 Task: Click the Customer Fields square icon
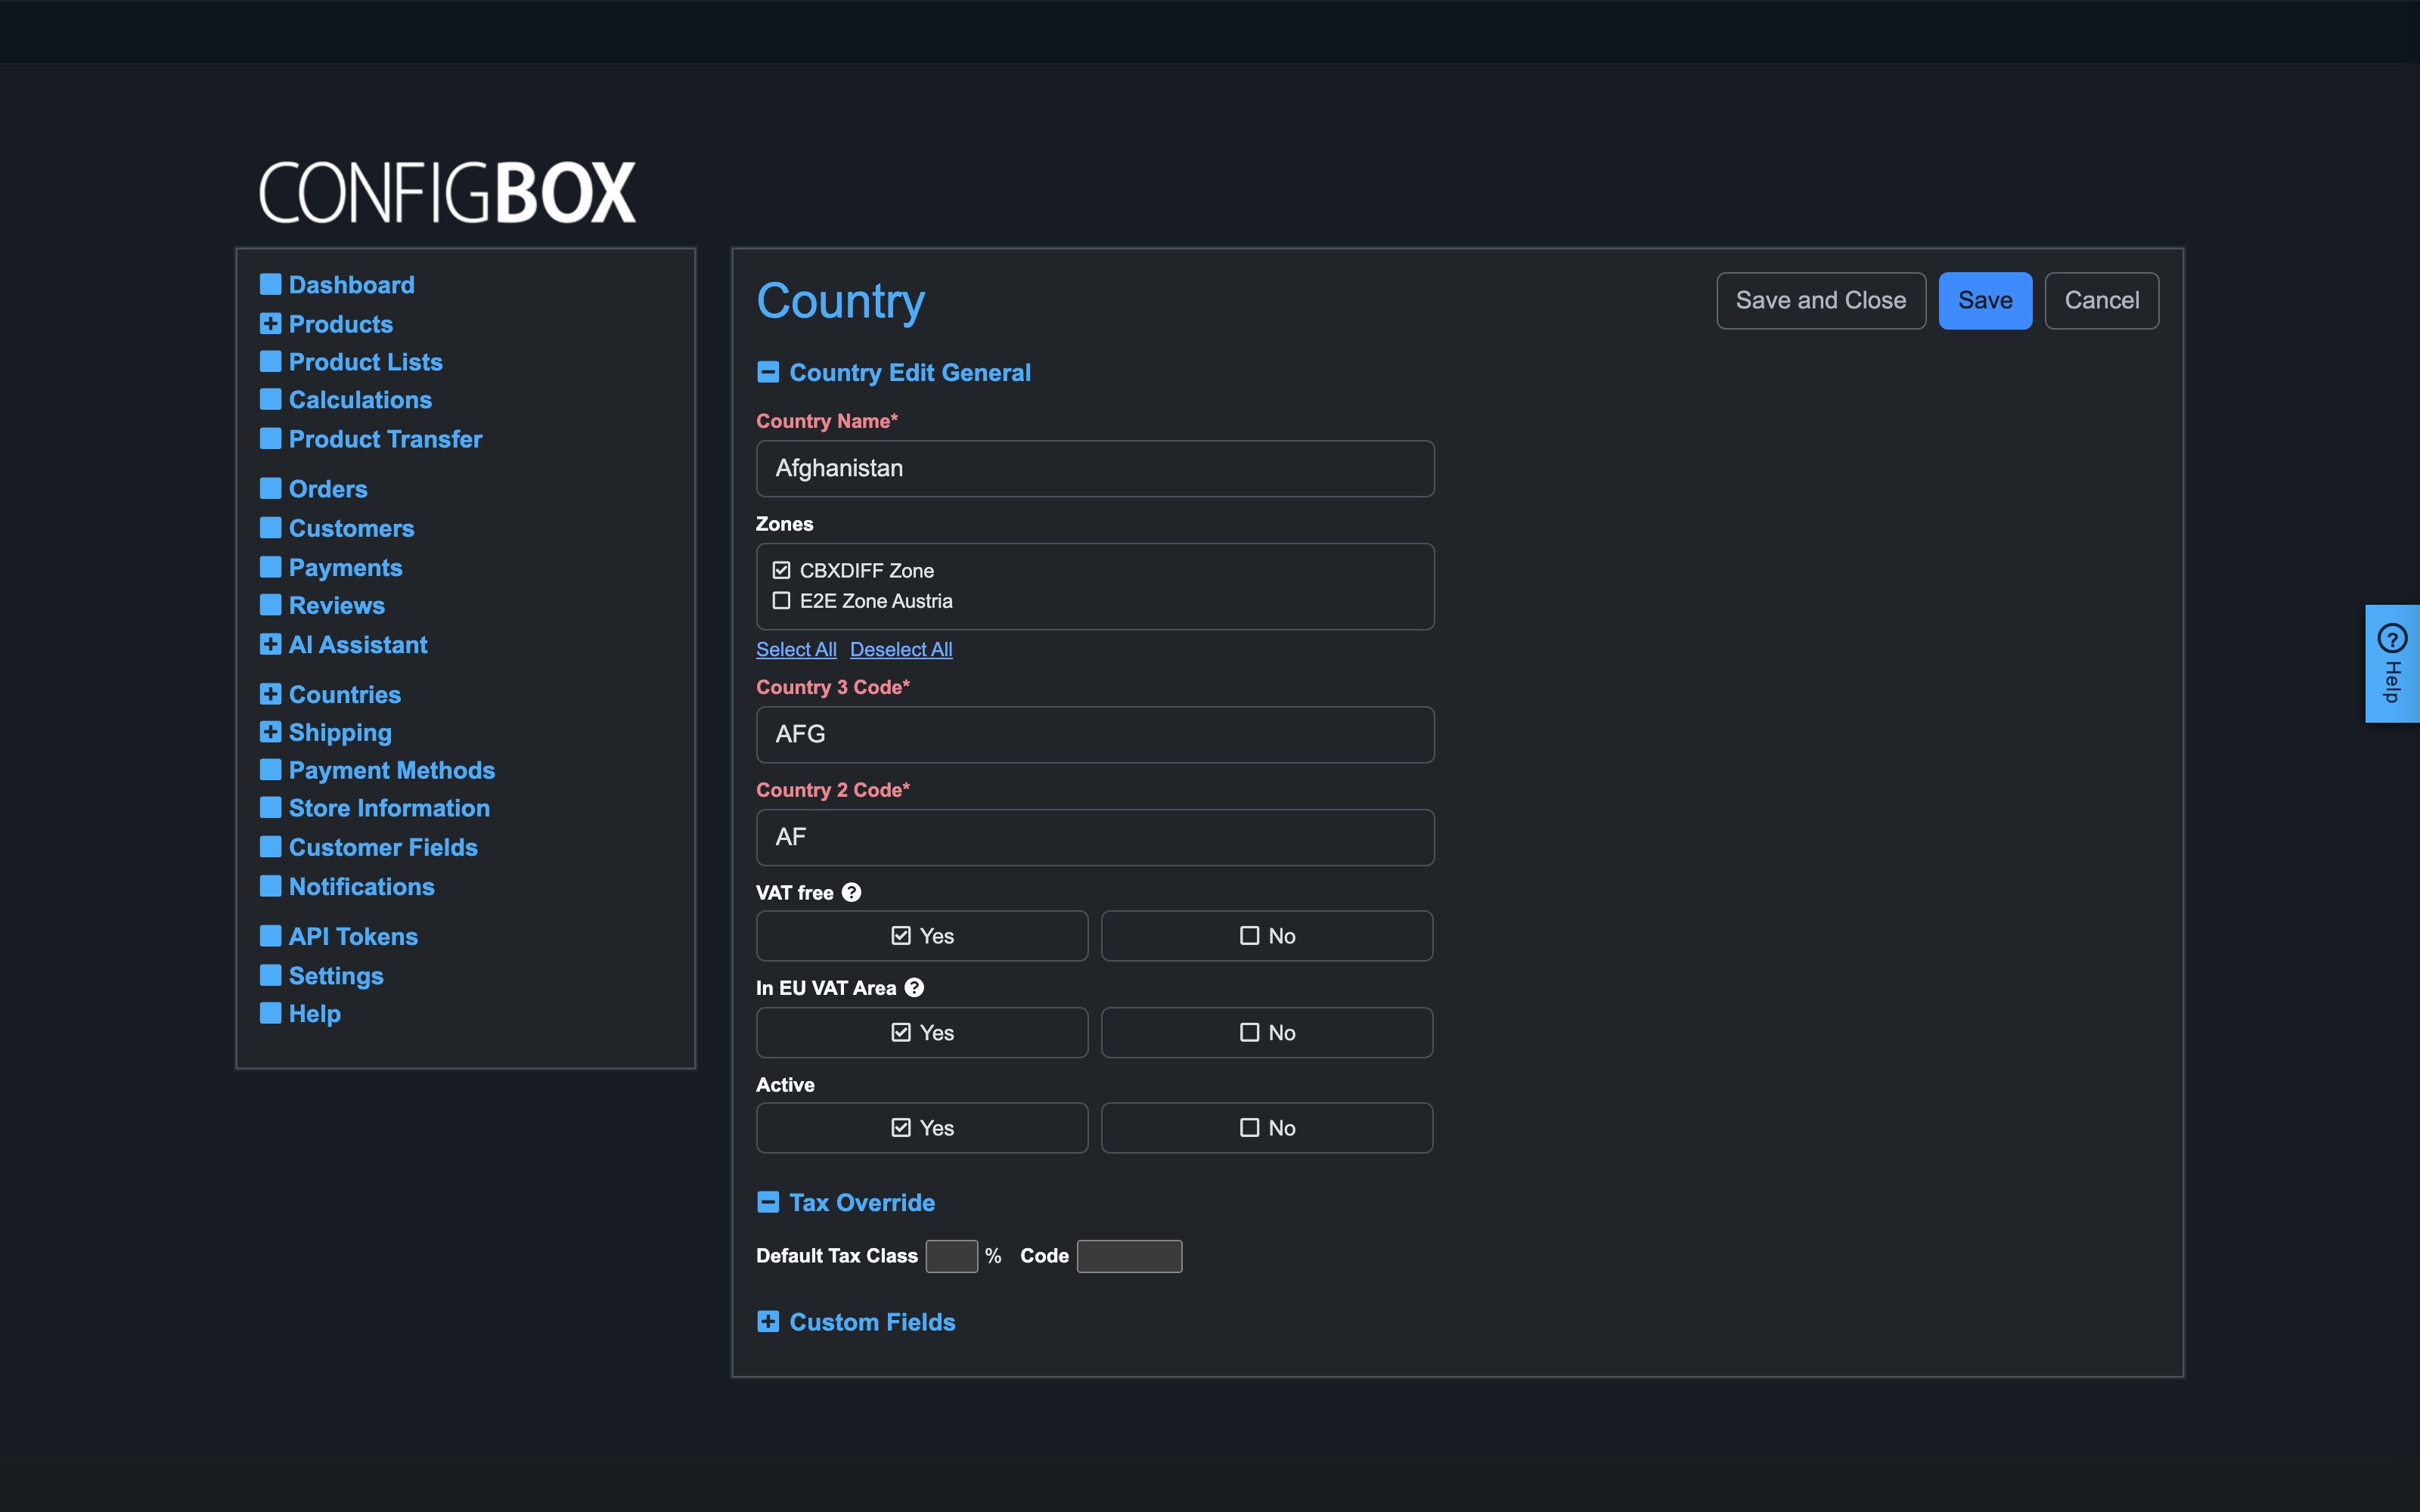pos(270,848)
